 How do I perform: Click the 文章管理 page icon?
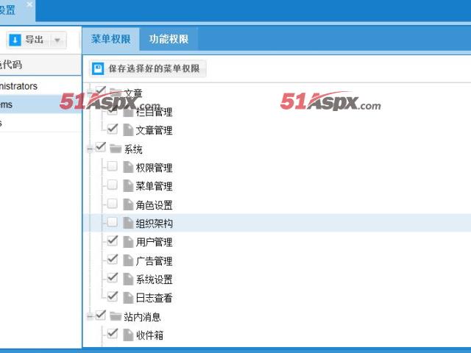coord(128,130)
